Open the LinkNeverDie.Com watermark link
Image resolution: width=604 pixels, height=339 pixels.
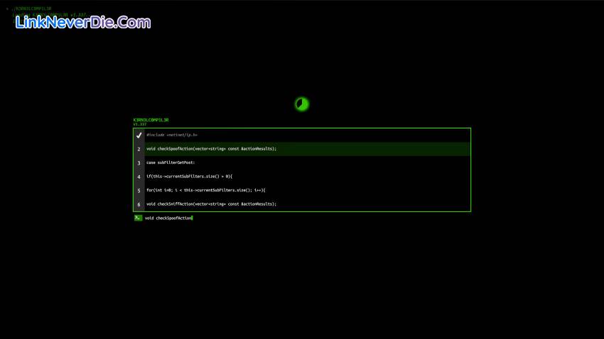pos(83,23)
